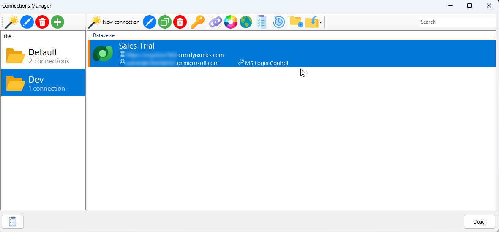Edit the selected connection with the blue pencil next to New connection
The height and width of the screenshot is (232, 499).
(150, 22)
